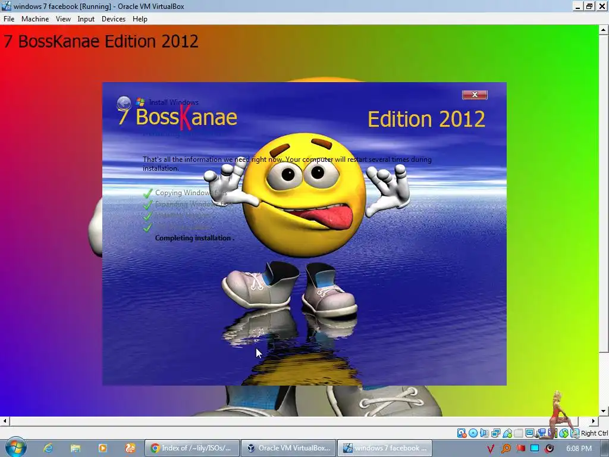Viewport: 609px width, 457px height.
Task: Click the Right Ctrl host key label
Action: (594, 433)
